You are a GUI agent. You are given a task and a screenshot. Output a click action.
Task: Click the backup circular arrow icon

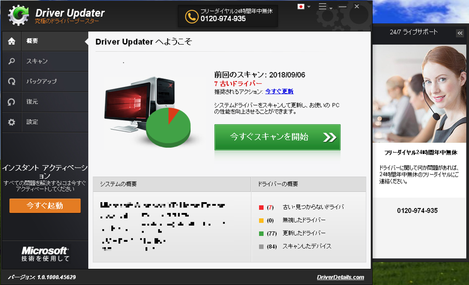click(x=12, y=81)
